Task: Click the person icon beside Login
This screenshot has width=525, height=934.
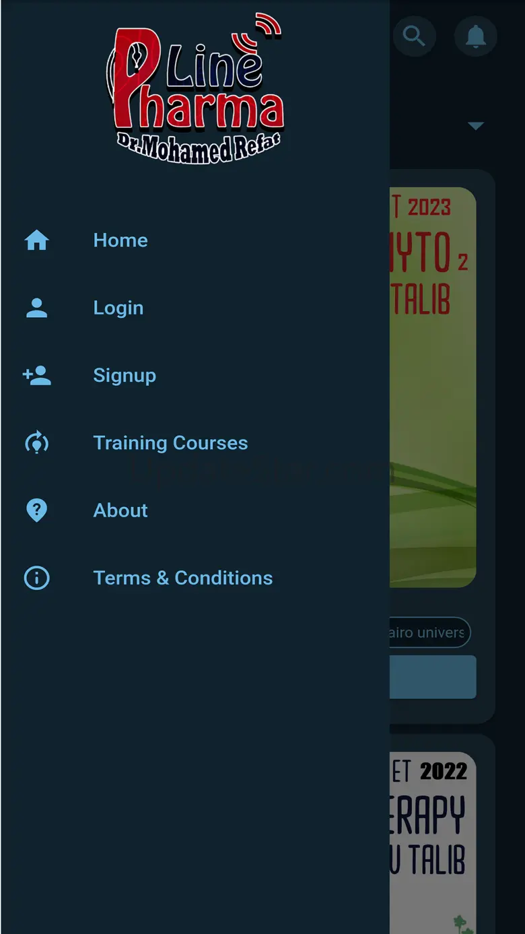Action: coord(37,308)
